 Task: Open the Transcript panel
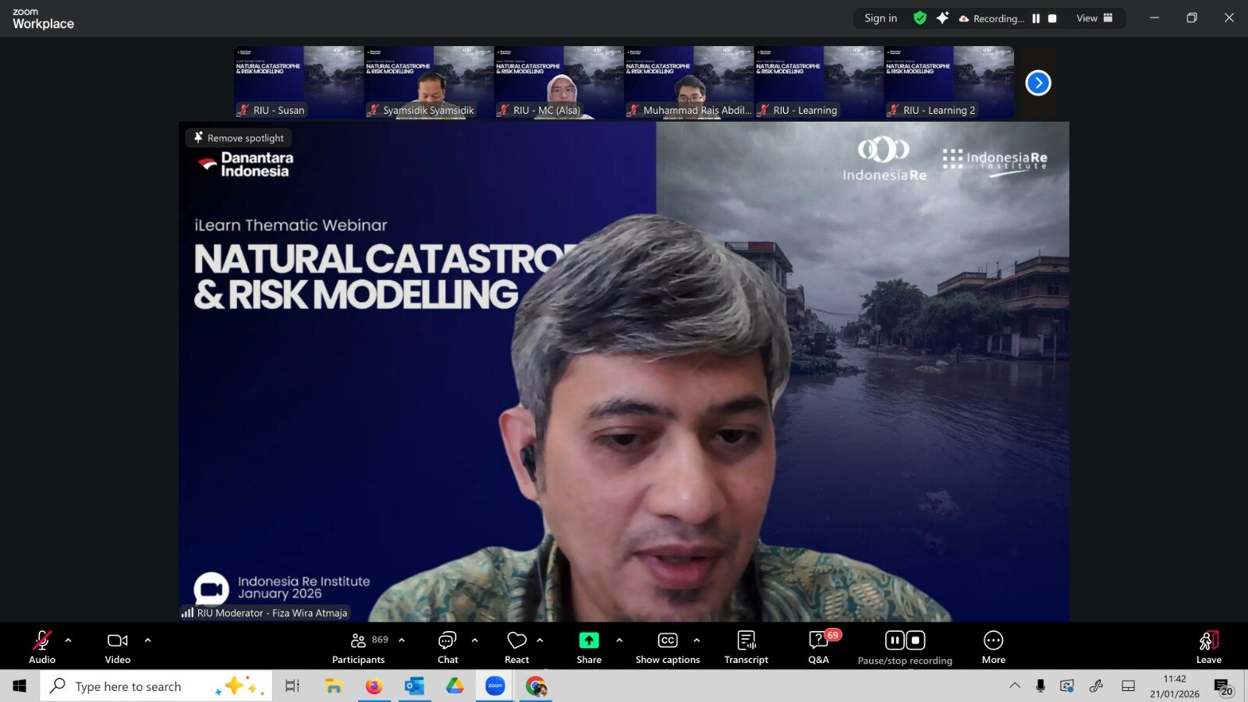746,647
